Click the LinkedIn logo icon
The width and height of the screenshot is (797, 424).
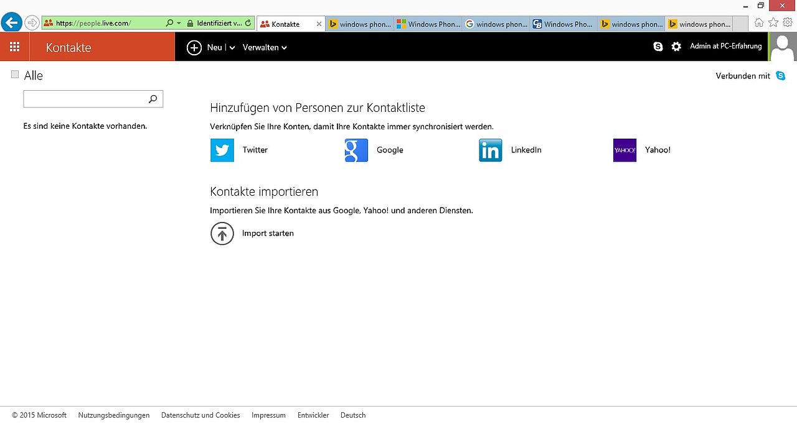pyautogui.click(x=491, y=150)
